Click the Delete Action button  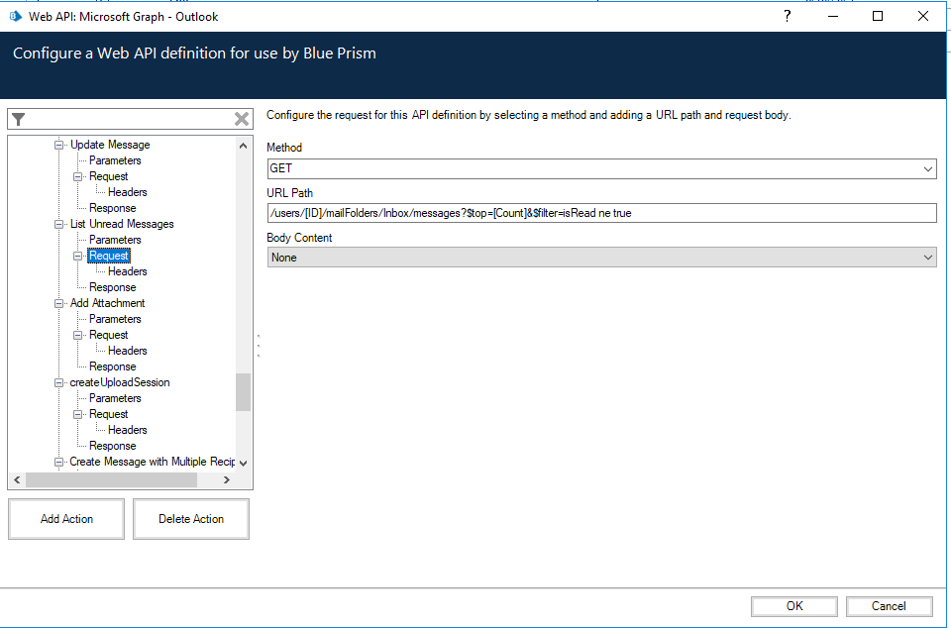pos(191,519)
